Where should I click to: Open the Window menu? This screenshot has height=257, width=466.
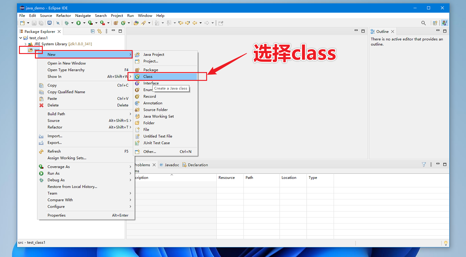point(145,16)
